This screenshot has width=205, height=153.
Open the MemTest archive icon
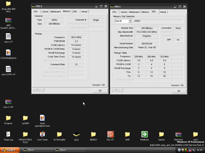click(x=178, y=134)
